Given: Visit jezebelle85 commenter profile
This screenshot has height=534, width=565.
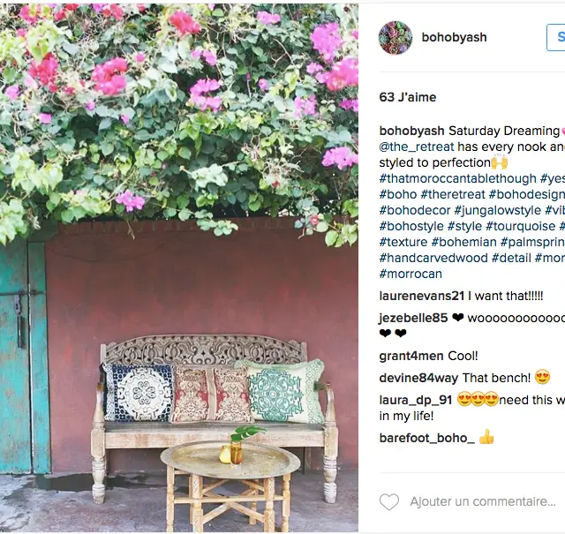Looking at the screenshot, I should (x=413, y=318).
